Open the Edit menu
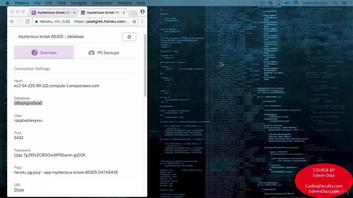Image resolution: width=353 pixels, height=198 pixels. [x=49, y=3]
